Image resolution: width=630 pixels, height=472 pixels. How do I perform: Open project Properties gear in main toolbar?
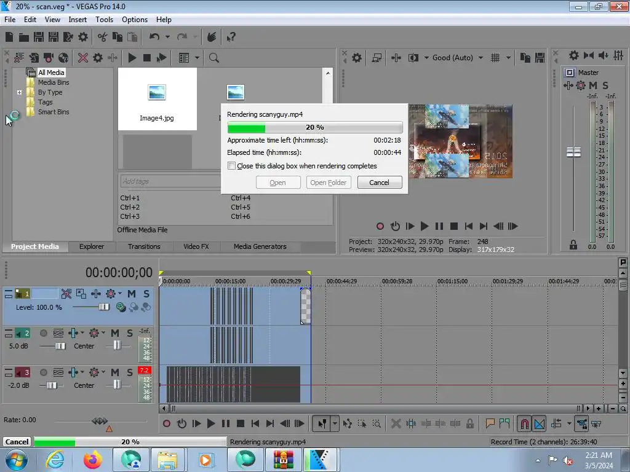[83, 37]
